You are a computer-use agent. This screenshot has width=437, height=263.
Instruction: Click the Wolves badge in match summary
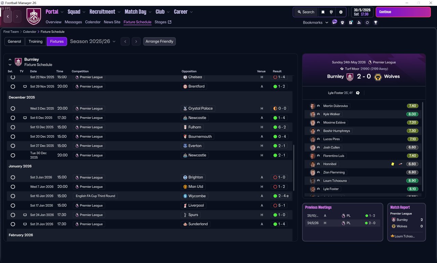pos(378,77)
